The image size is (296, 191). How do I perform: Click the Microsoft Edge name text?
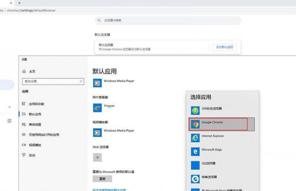click(x=212, y=149)
